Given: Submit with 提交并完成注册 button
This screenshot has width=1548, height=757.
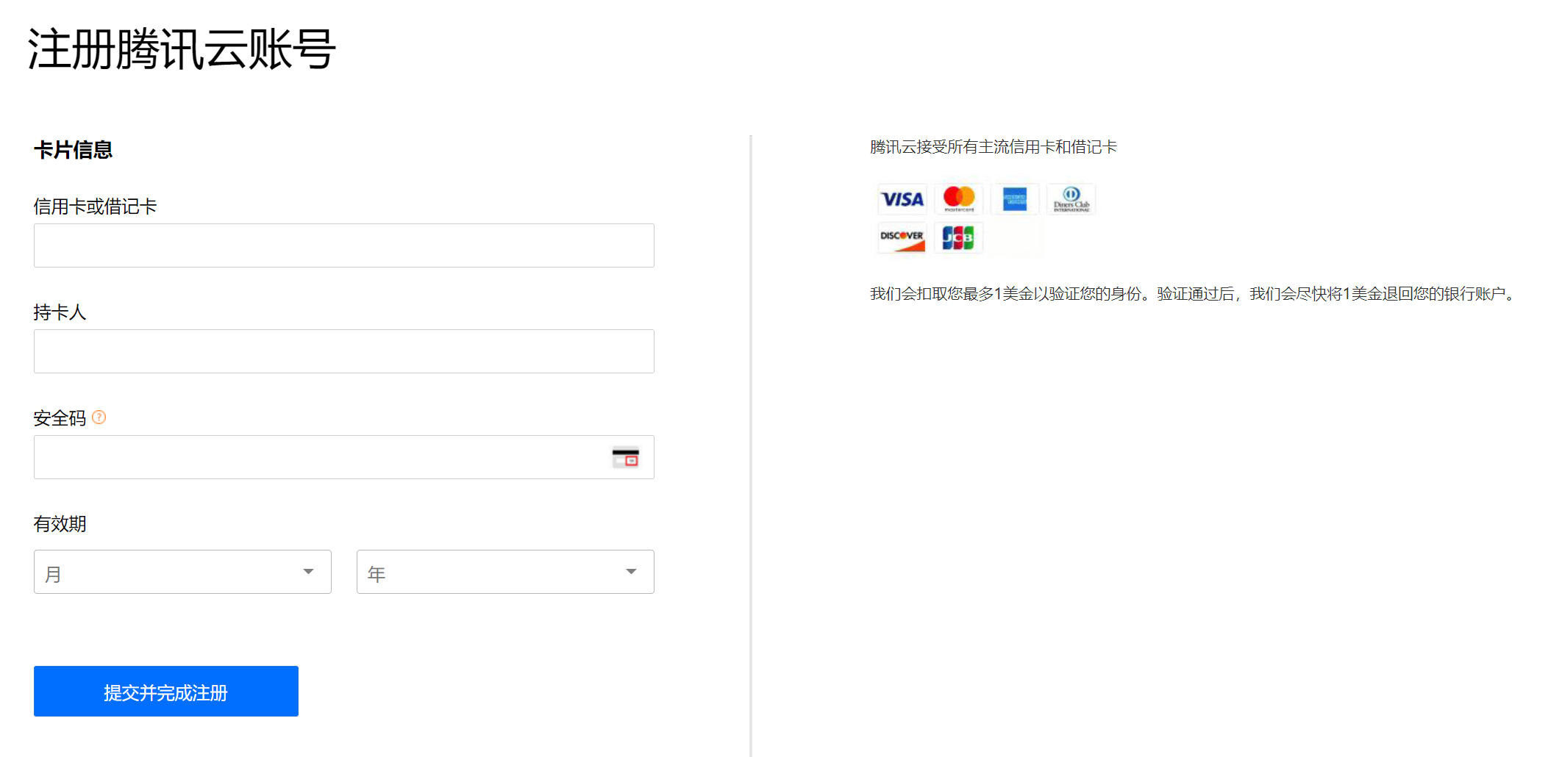Looking at the screenshot, I should point(166,692).
